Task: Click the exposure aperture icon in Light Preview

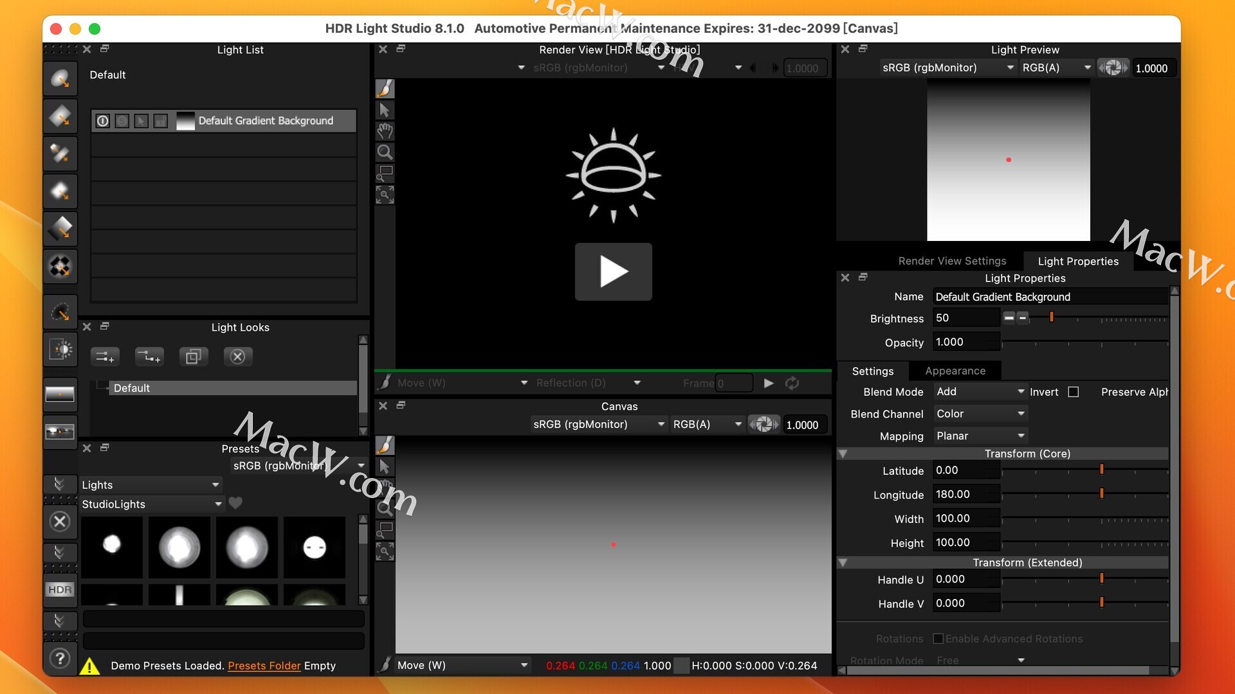Action: click(x=1113, y=67)
